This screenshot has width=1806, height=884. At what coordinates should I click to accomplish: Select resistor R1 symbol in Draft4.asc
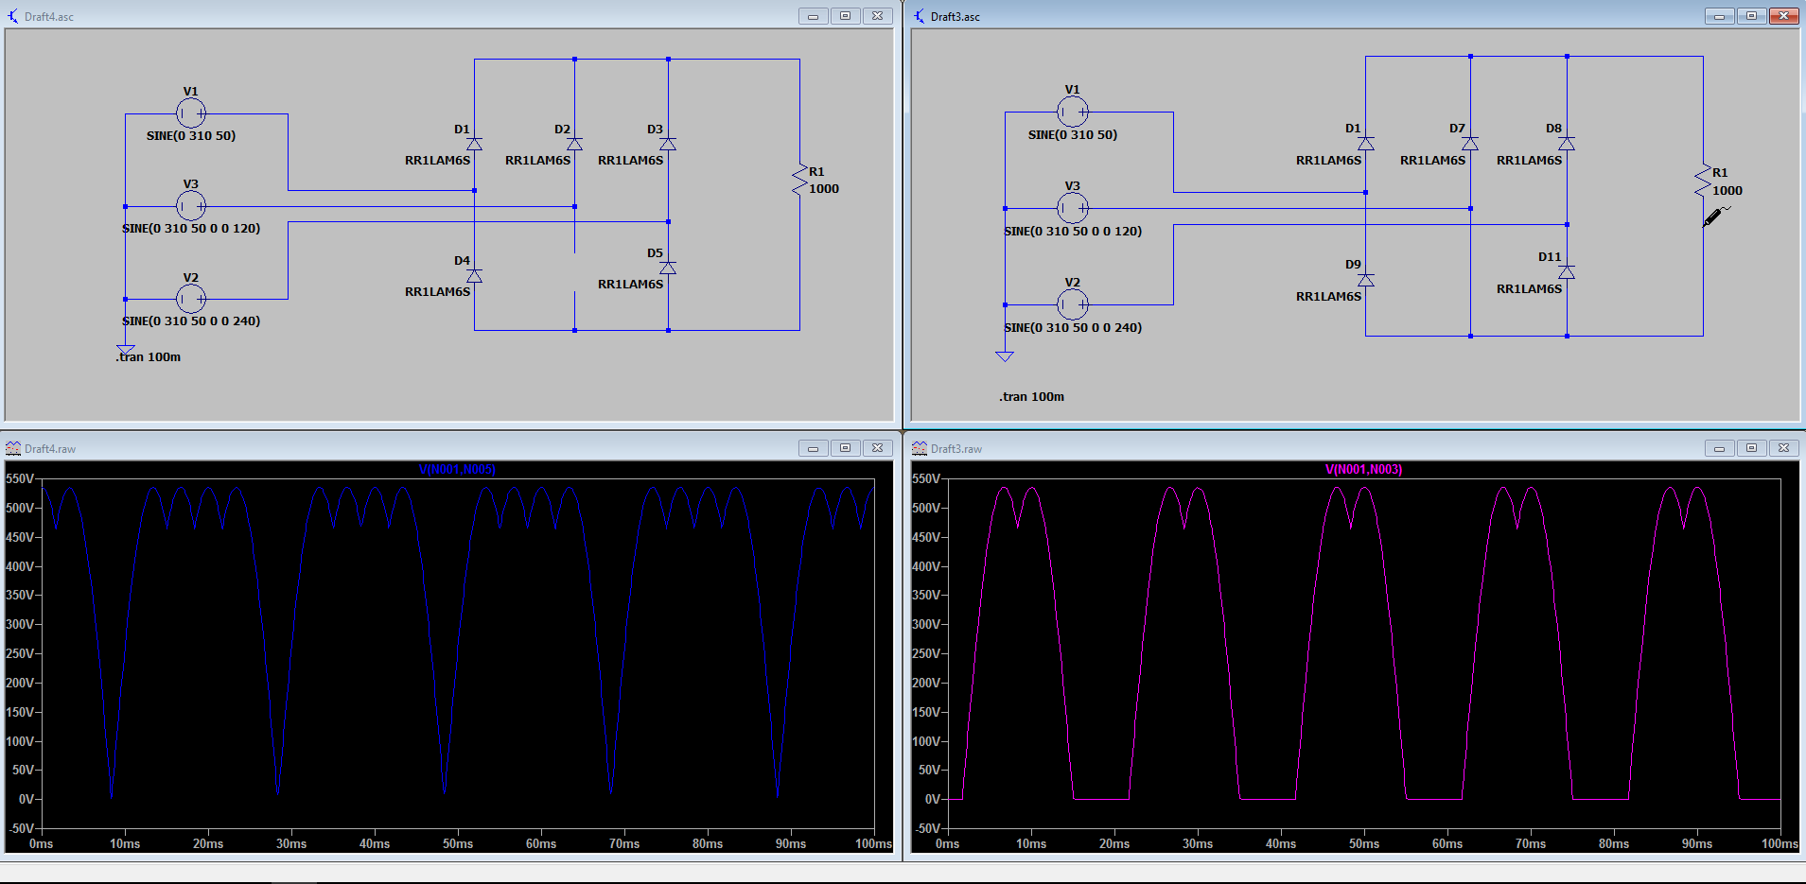pyautogui.click(x=799, y=180)
